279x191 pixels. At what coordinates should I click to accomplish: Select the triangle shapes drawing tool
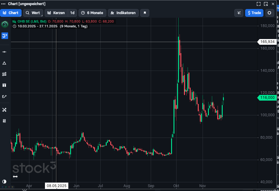[x=4, y=63]
